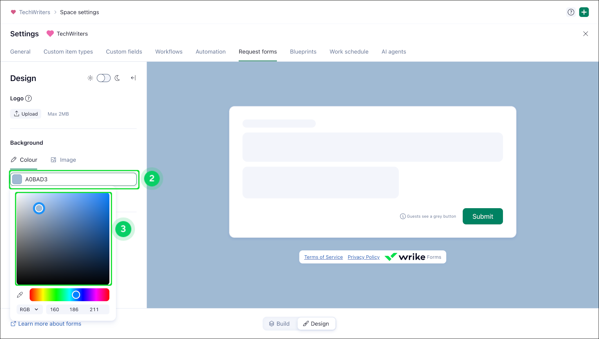This screenshot has height=339, width=599.
Task: Click the A0BAD3 colour swatch
Action: pyautogui.click(x=17, y=179)
